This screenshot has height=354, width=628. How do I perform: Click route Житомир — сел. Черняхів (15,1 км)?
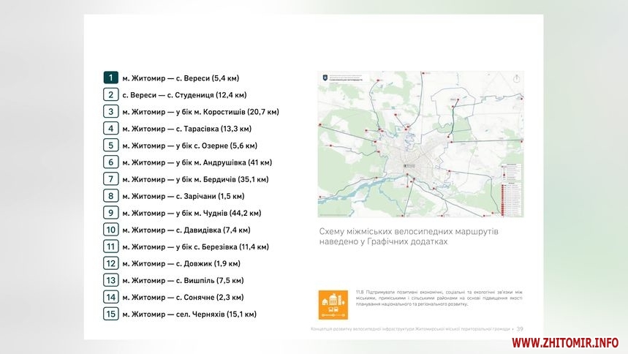click(x=189, y=315)
